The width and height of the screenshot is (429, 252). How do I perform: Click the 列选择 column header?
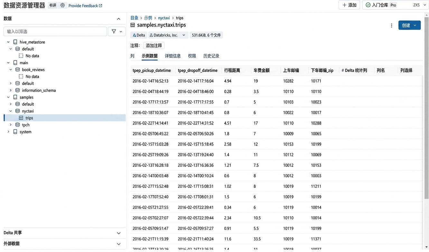[x=406, y=70]
